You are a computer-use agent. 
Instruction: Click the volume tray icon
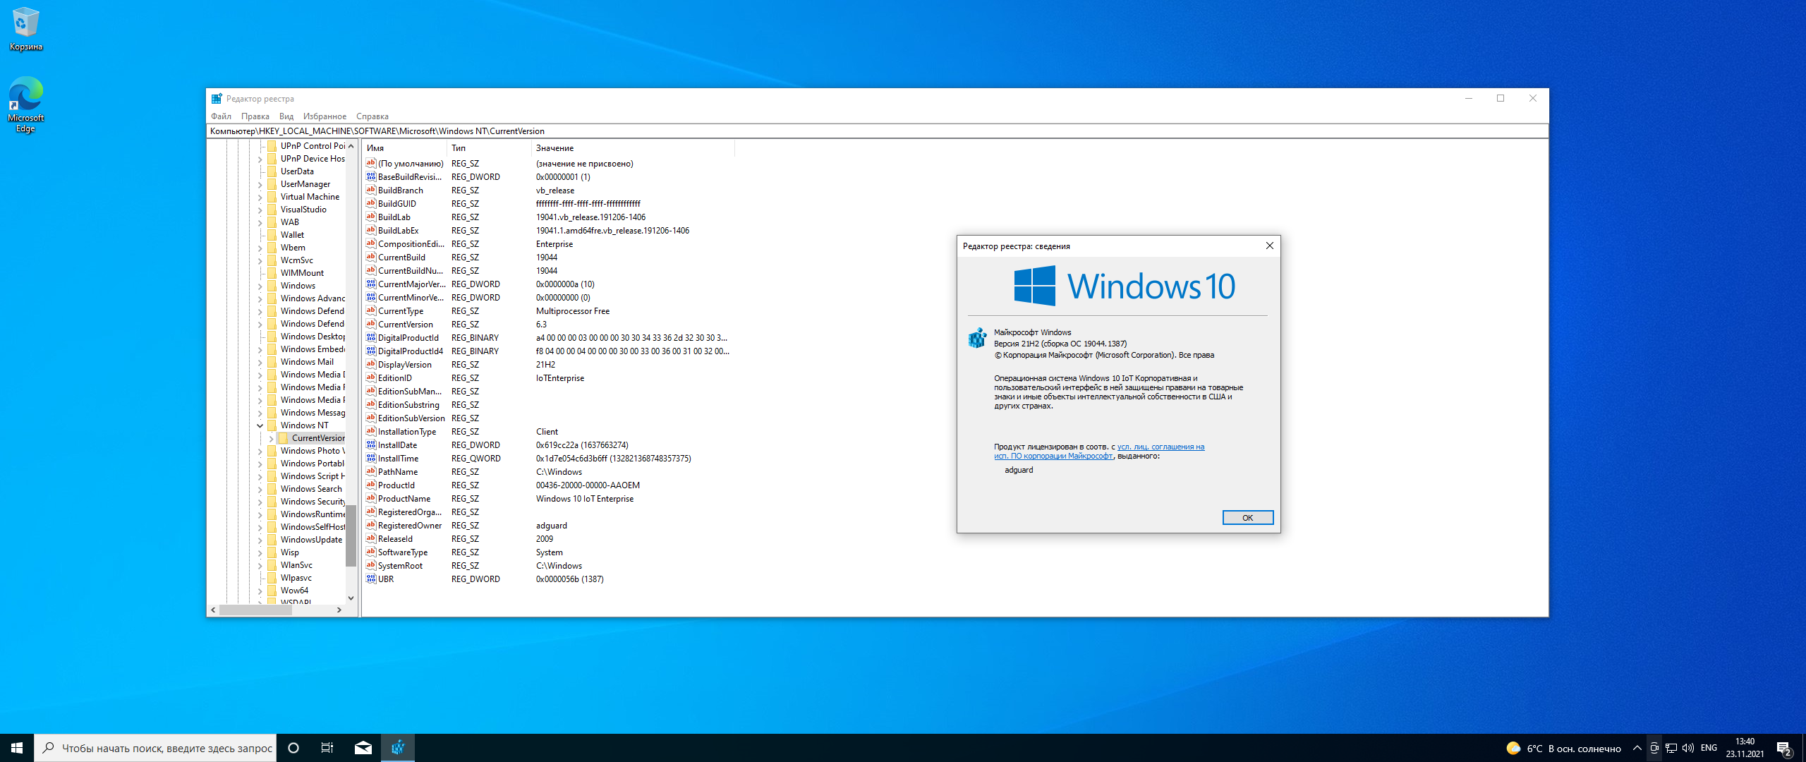pyautogui.click(x=1688, y=749)
